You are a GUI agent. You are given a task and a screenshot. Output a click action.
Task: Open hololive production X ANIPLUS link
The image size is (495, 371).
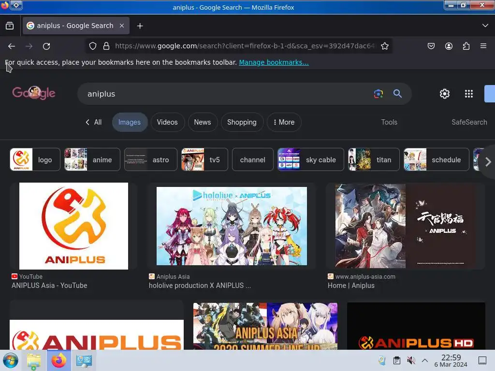tap(200, 285)
